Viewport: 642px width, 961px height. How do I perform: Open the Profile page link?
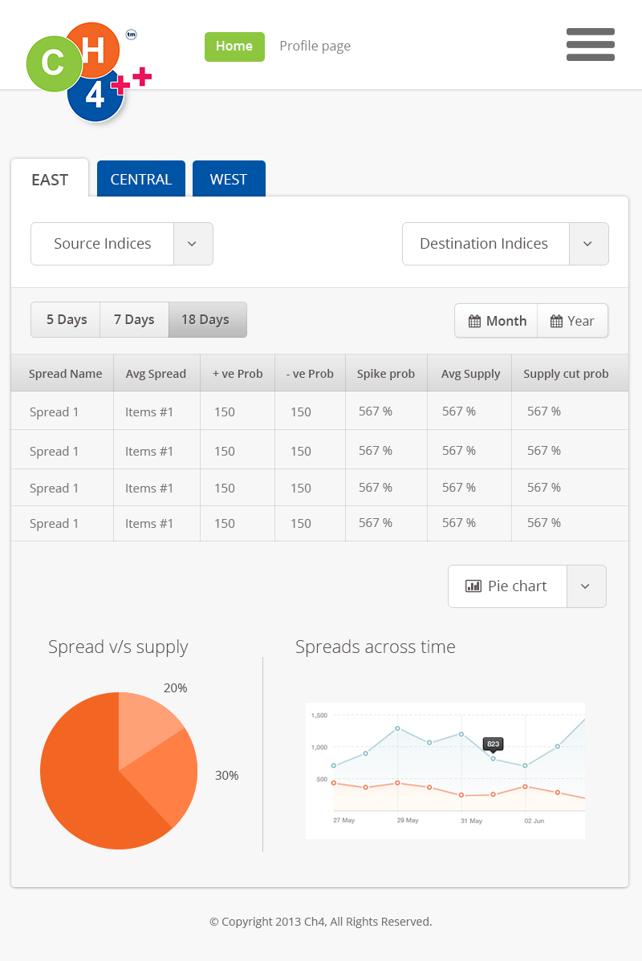coord(315,46)
